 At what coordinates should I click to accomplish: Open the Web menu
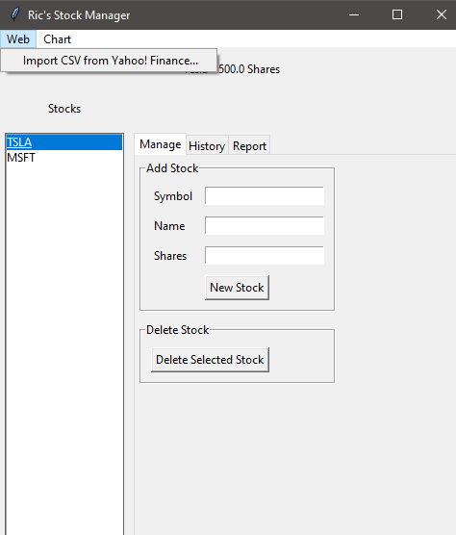tap(18, 39)
